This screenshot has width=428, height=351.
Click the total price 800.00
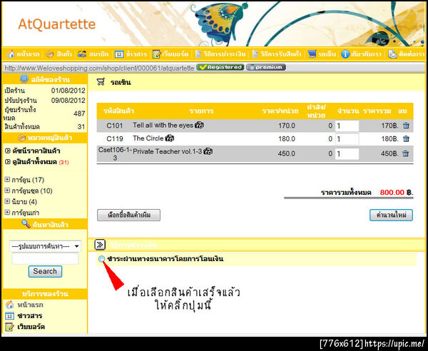click(392, 193)
